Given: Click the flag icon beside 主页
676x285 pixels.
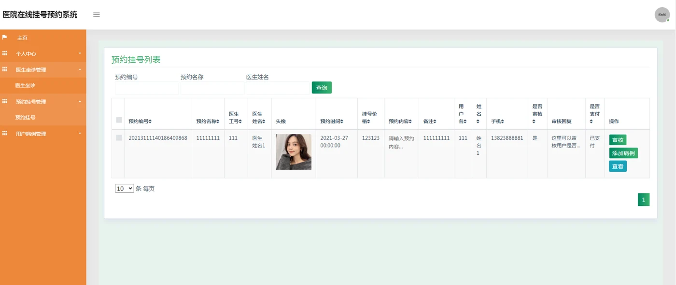Looking at the screenshot, I should (x=5, y=37).
